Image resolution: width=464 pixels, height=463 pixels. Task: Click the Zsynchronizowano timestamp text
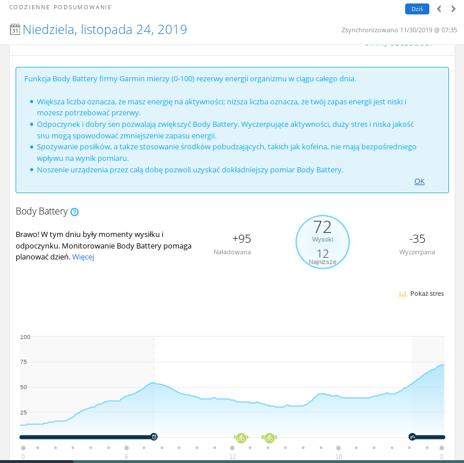tap(399, 30)
